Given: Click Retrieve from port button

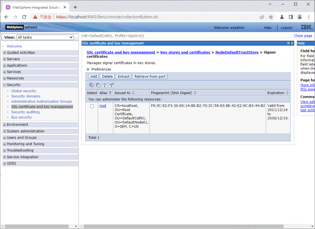Looking at the screenshot, I should point(150,77).
